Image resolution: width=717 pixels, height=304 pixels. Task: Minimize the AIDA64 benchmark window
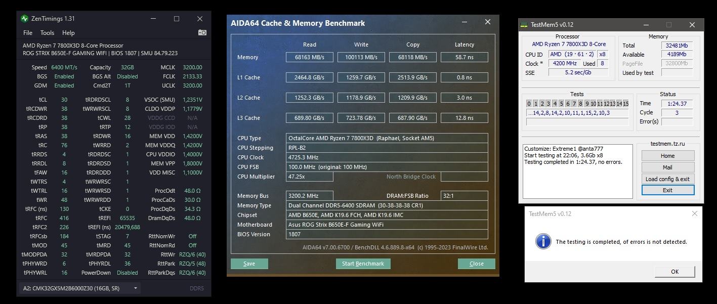pyautogui.click(x=464, y=22)
